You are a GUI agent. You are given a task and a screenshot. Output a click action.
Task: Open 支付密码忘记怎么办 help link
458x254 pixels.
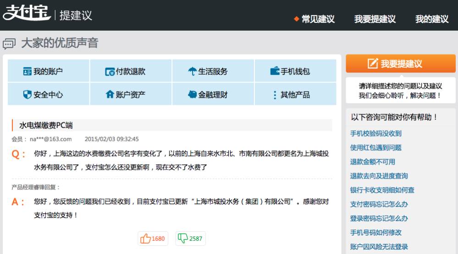[379, 204]
